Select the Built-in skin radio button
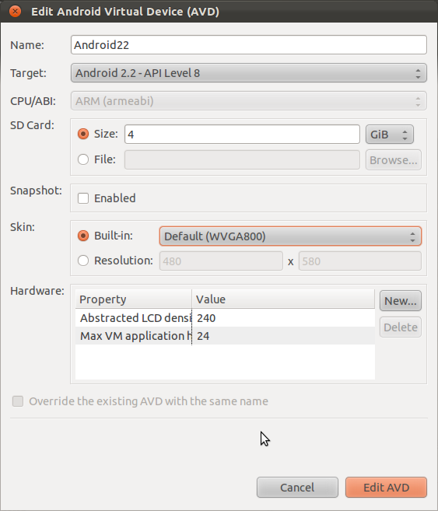 (83, 236)
